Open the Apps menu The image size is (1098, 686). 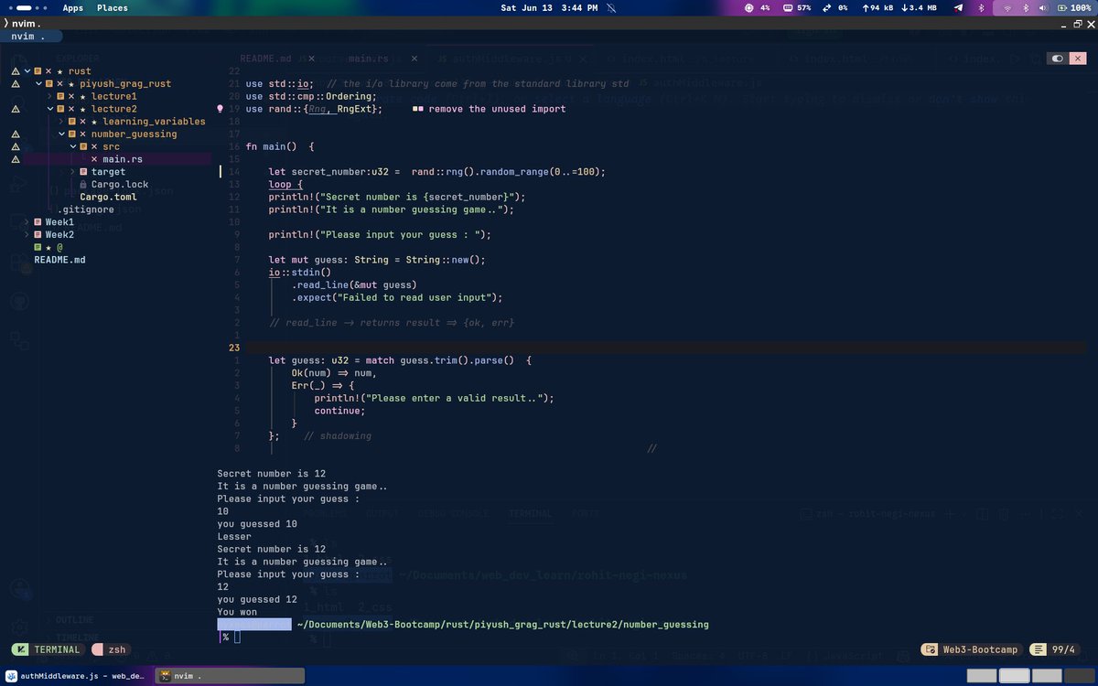(x=73, y=7)
